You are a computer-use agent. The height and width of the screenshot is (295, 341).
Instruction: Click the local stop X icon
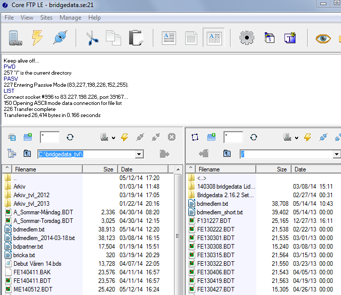(x=172, y=137)
